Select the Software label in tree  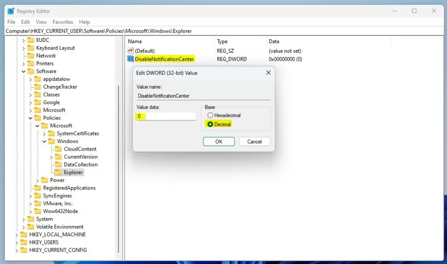click(x=46, y=71)
